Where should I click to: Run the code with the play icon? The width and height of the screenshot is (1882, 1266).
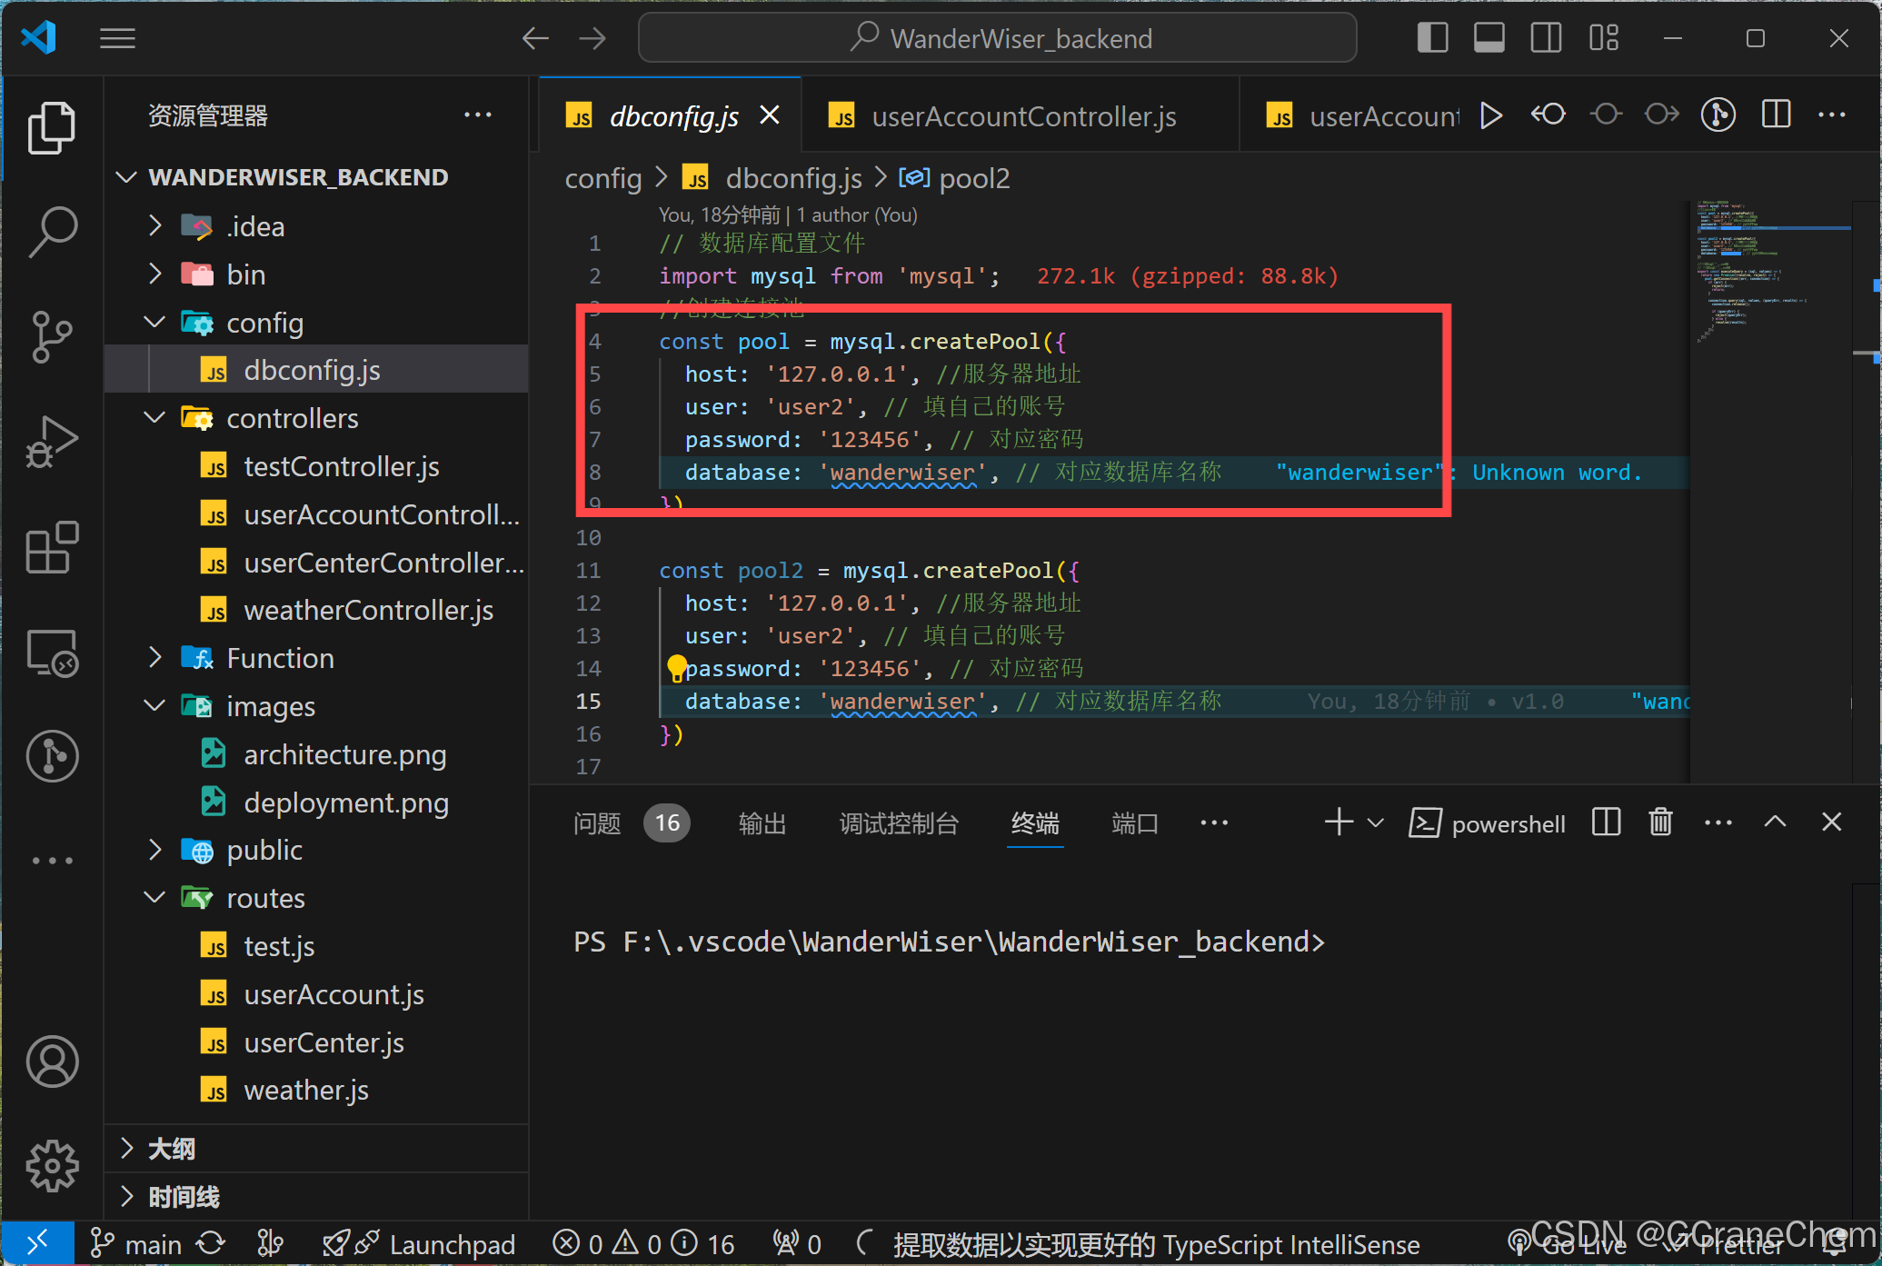(x=1490, y=115)
